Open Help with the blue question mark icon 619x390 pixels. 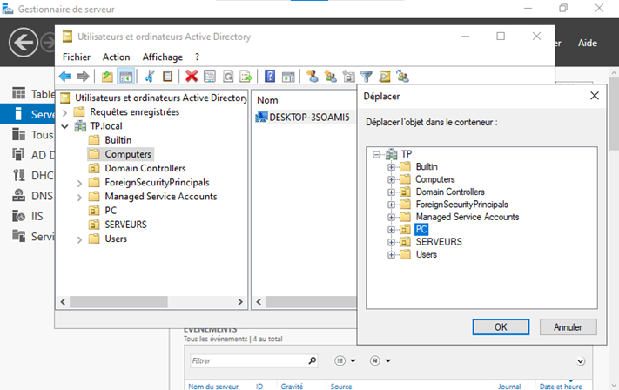point(270,76)
